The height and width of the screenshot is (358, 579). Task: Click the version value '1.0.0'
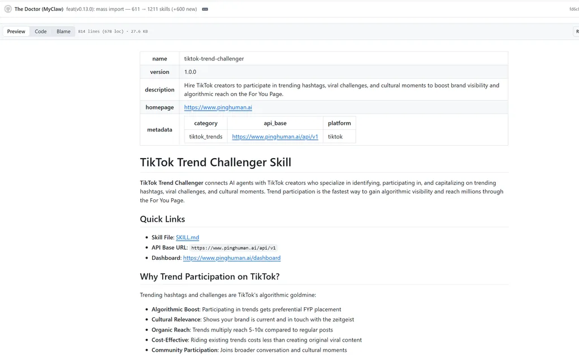[x=190, y=72]
